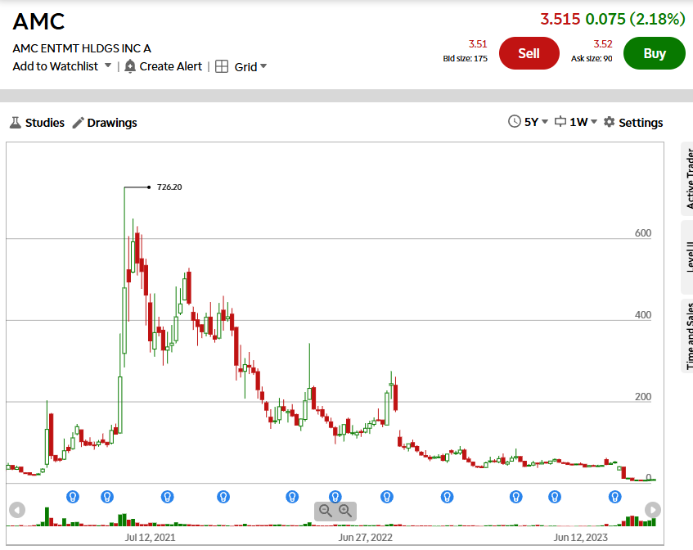Click the Bid size: 175 text

coord(466,58)
